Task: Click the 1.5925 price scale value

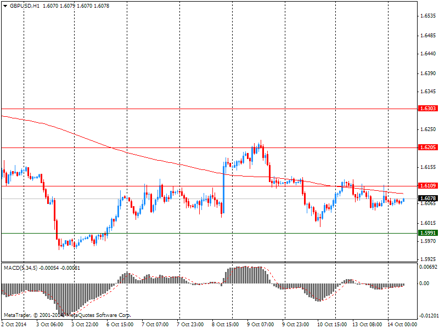Action: click(x=428, y=259)
